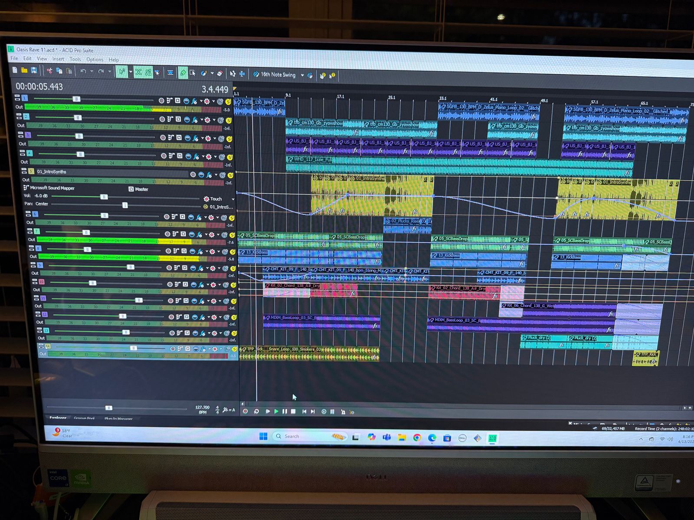The width and height of the screenshot is (694, 520).
Task: Toggle Solo on track 1
Action: point(228,102)
